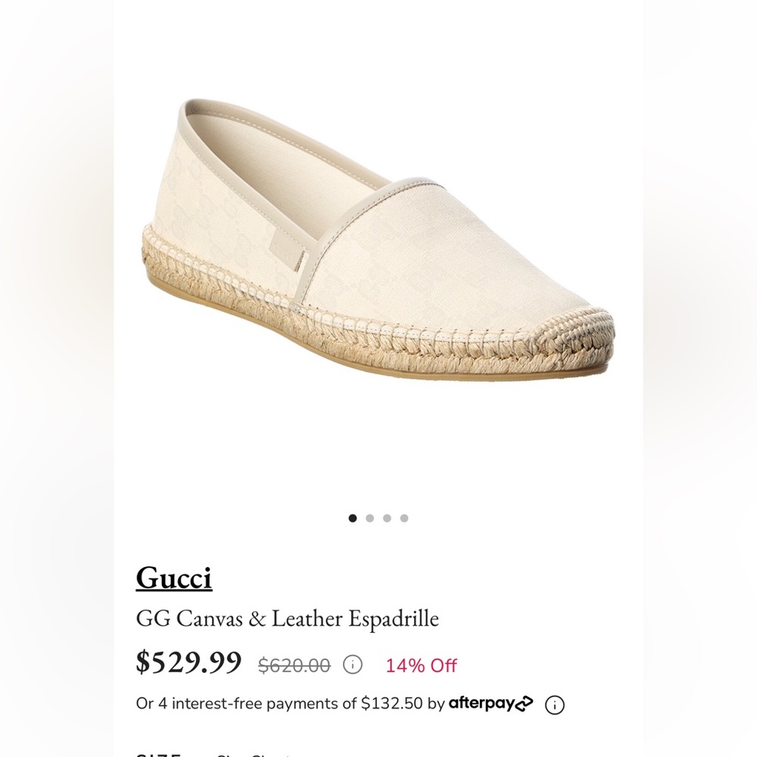Click the active carousel navigation dot
Viewport: 757px width, 757px height.
coord(352,518)
